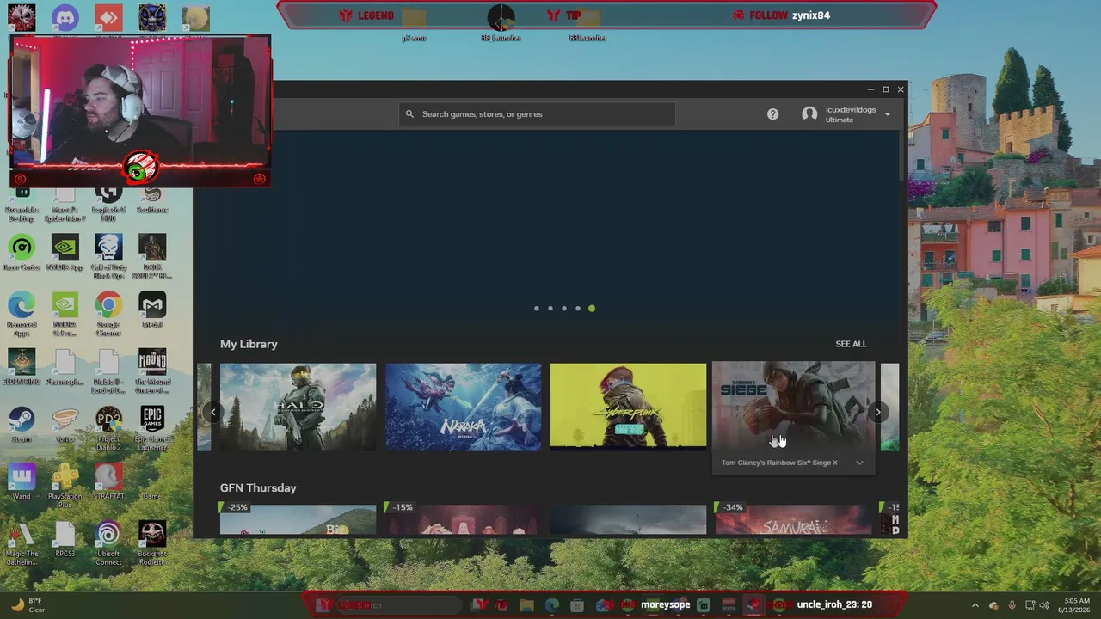Select the Cyberpunk game tile
This screenshot has height=619, width=1101.
(x=628, y=407)
